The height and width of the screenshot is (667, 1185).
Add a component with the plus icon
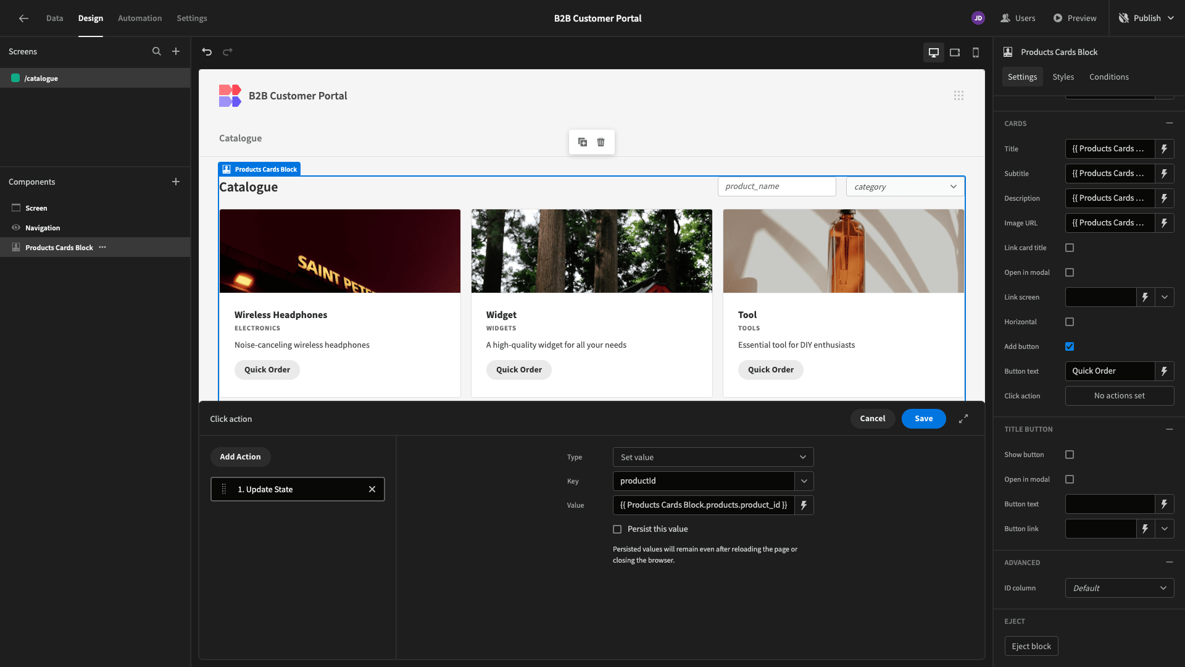point(176,182)
